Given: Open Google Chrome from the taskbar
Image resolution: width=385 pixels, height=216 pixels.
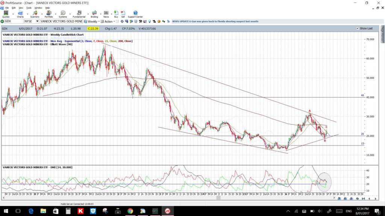Looking at the screenshot, I should [130, 211].
